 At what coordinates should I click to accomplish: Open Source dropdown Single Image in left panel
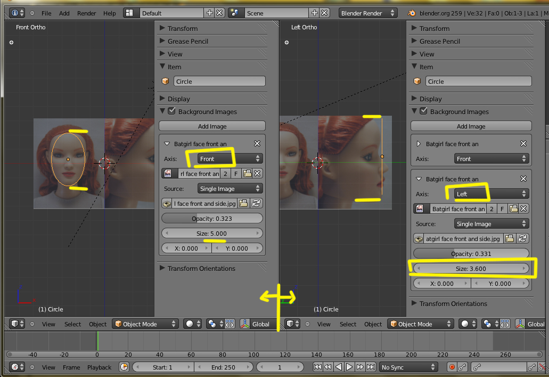pos(230,188)
